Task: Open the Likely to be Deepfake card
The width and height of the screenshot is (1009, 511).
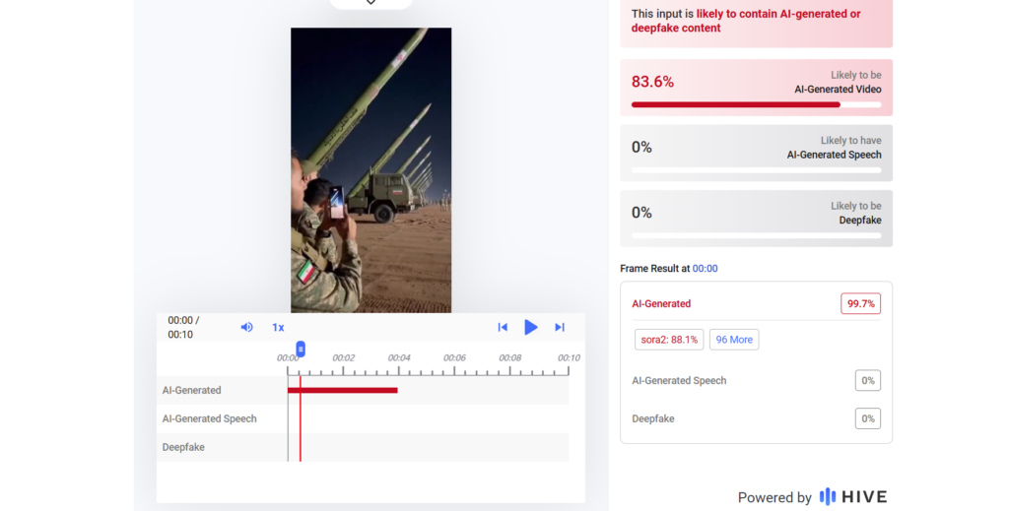Action: click(756, 219)
